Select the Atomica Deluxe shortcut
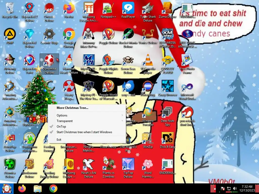The height and width of the screenshot is (194, 259). coord(10,168)
